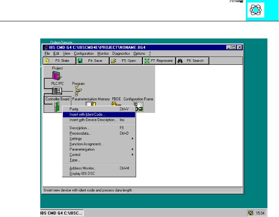Select the FBDE icon
This screenshot has width=279, height=217.
tap(116, 104)
